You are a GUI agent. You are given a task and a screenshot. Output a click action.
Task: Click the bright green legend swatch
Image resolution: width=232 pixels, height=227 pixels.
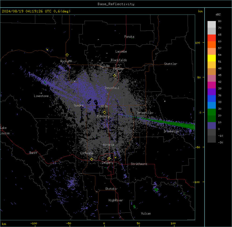[x=212, y=112]
